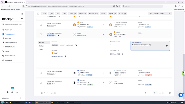This screenshot has width=185, height=104.
Task: Click the Abmelden logout text
Action: pos(6,98)
